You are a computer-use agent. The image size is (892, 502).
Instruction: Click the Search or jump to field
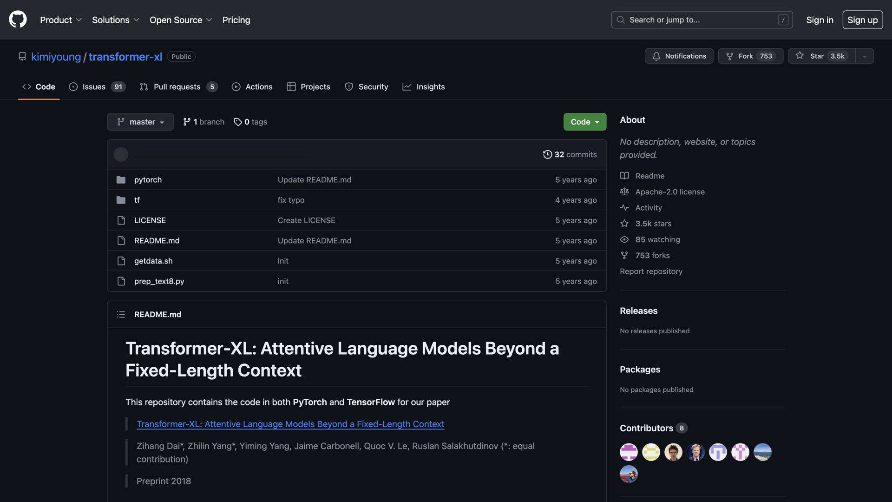click(x=702, y=20)
